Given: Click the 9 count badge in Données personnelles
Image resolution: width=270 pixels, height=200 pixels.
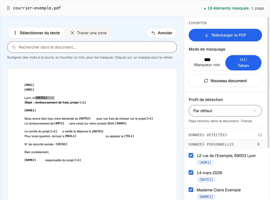Looking at the screenshot, I should (258, 144).
